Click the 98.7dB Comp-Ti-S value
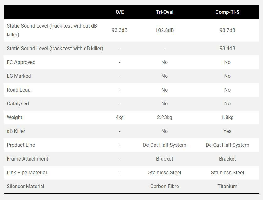 [227, 30]
